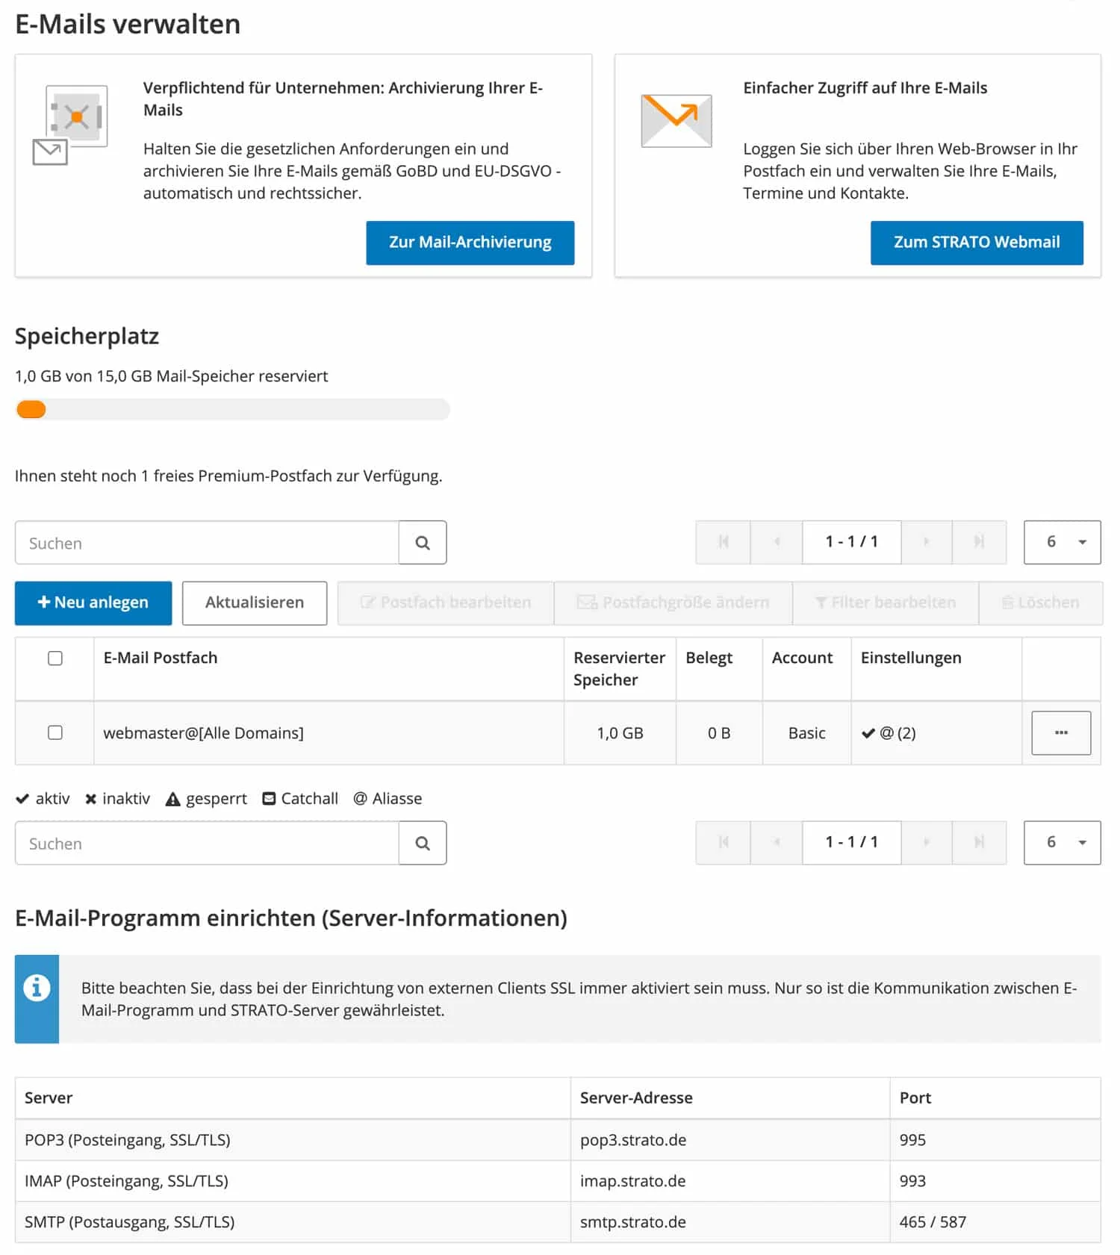Click the search magnifier icon above the mailbox table
This screenshot has height=1255, width=1120.
[x=423, y=543]
